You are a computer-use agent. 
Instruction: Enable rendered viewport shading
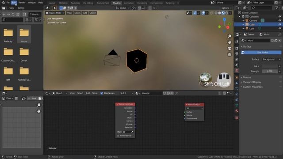coord(227,13)
